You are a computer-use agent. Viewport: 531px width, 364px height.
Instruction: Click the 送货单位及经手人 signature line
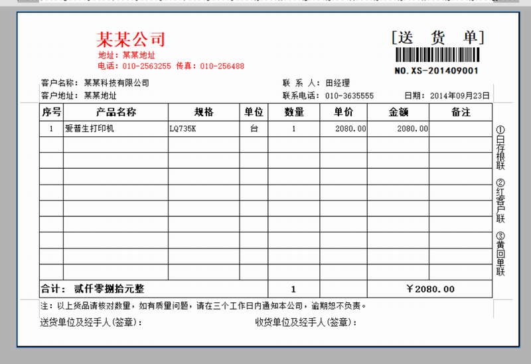pyautogui.click(x=91, y=322)
